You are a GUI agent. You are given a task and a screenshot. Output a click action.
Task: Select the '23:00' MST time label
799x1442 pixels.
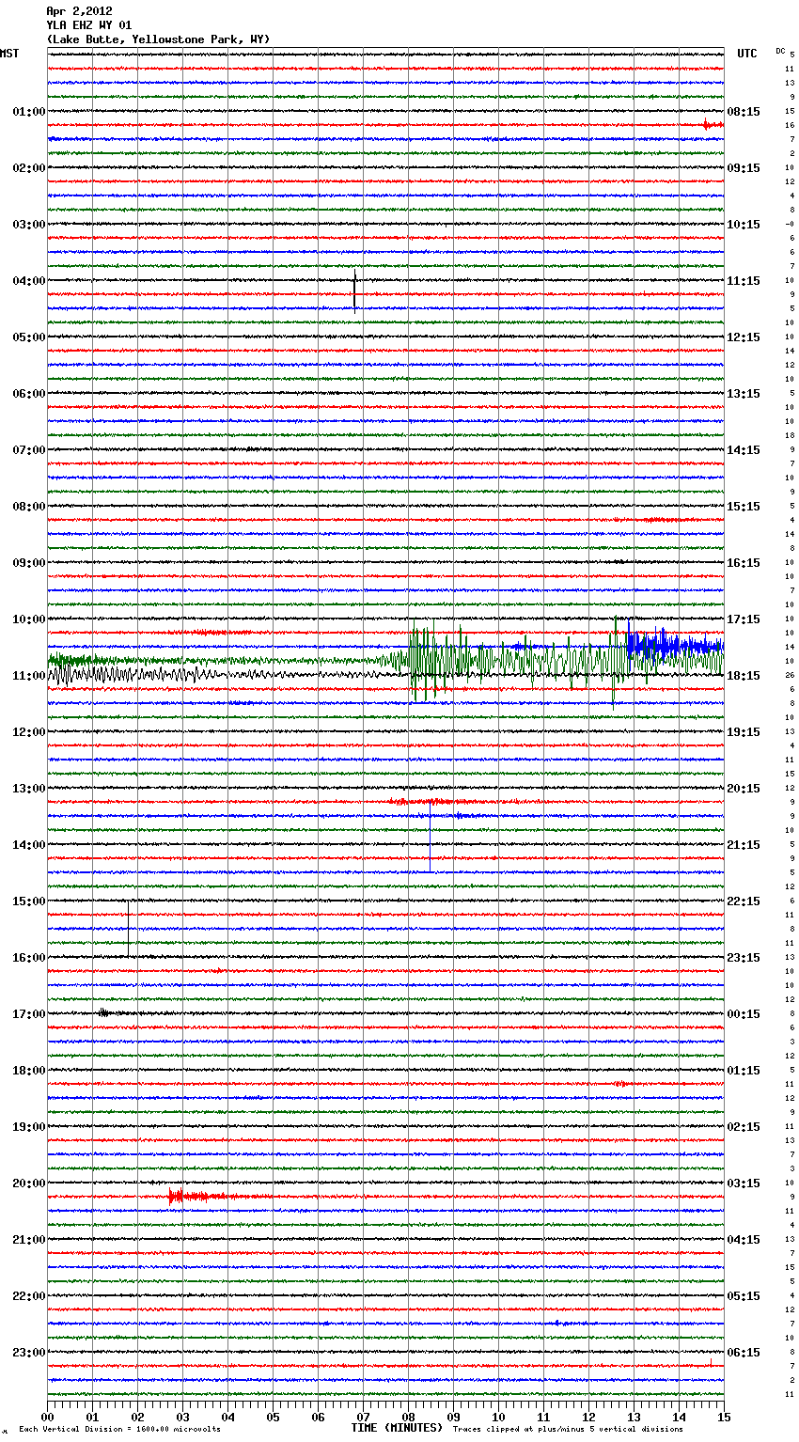point(29,1353)
